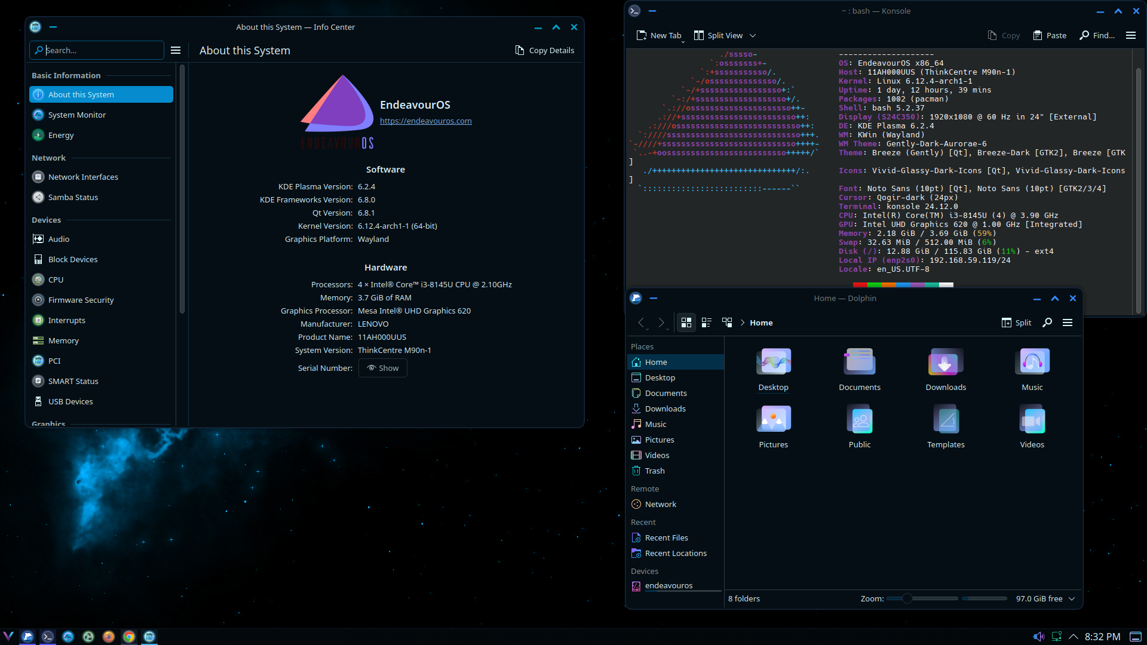Switch Dolphin to compact view mode
This screenshot has width=1147, height=645.
[707, 322]
